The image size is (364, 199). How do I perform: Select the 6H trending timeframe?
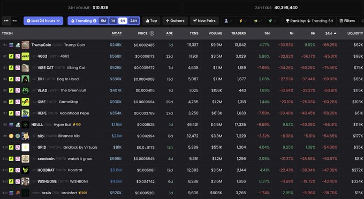tap(123, 21)
